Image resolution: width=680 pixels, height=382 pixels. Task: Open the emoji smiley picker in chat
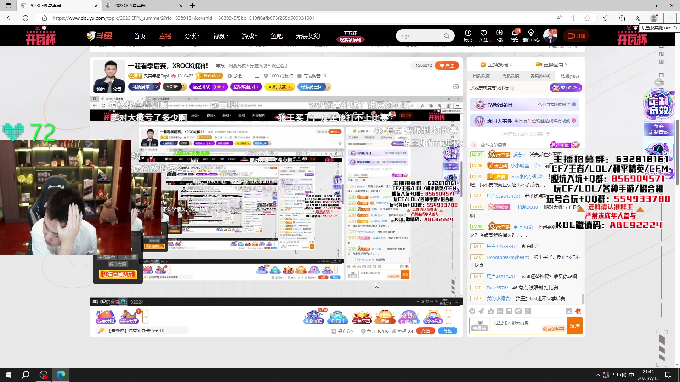tap(472, 311)
